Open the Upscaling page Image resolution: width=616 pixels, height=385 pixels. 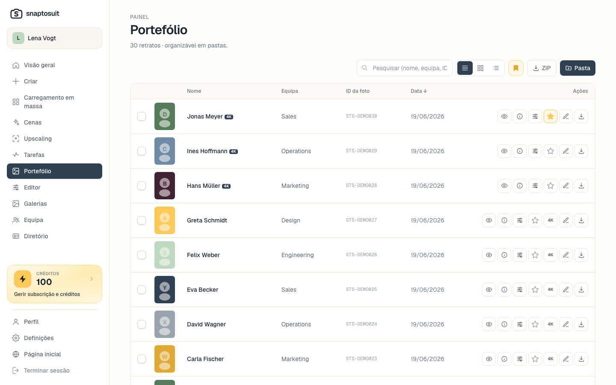coord(54,139)
